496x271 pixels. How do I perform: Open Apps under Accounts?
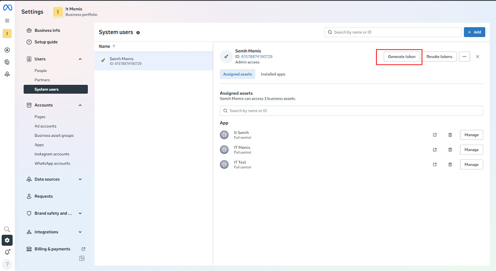(39, 145)
